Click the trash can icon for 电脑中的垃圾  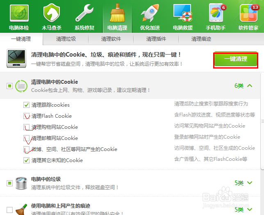click(21, 183)
